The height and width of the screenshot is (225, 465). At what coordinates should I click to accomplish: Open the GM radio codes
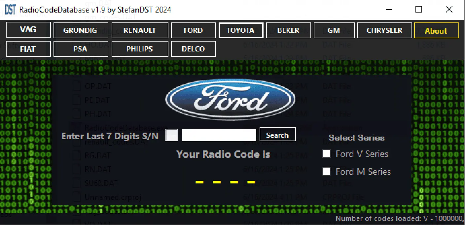[x=334, y=31]
